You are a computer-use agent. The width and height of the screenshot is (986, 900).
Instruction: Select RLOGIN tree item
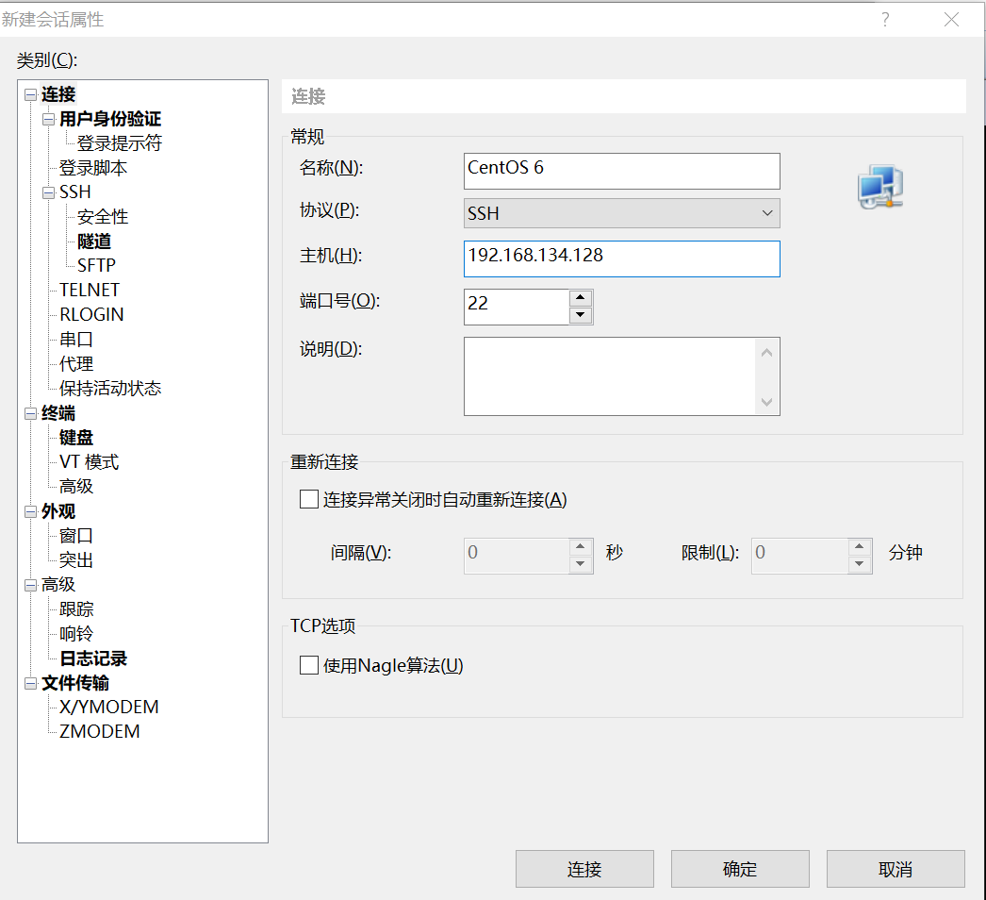[x=91, y=315]
